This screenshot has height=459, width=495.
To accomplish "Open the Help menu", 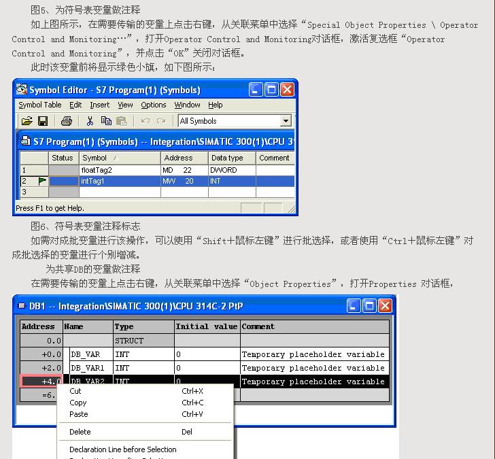I will (x=216, y=105).
